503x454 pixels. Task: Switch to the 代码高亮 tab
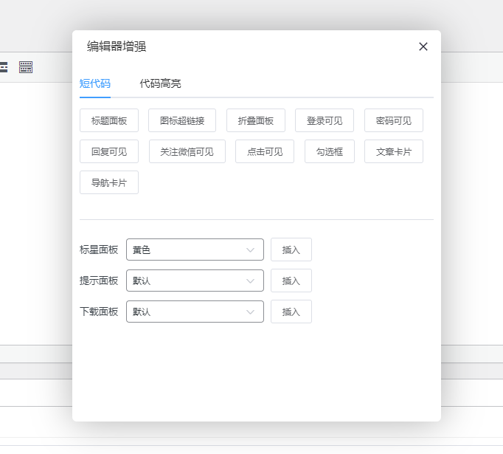[161, 83]
